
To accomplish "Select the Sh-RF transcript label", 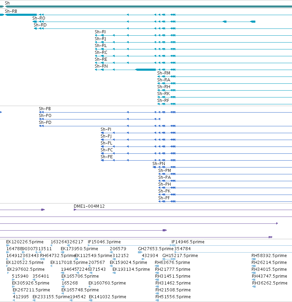I will point(163,101).
